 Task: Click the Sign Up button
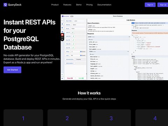163,5
